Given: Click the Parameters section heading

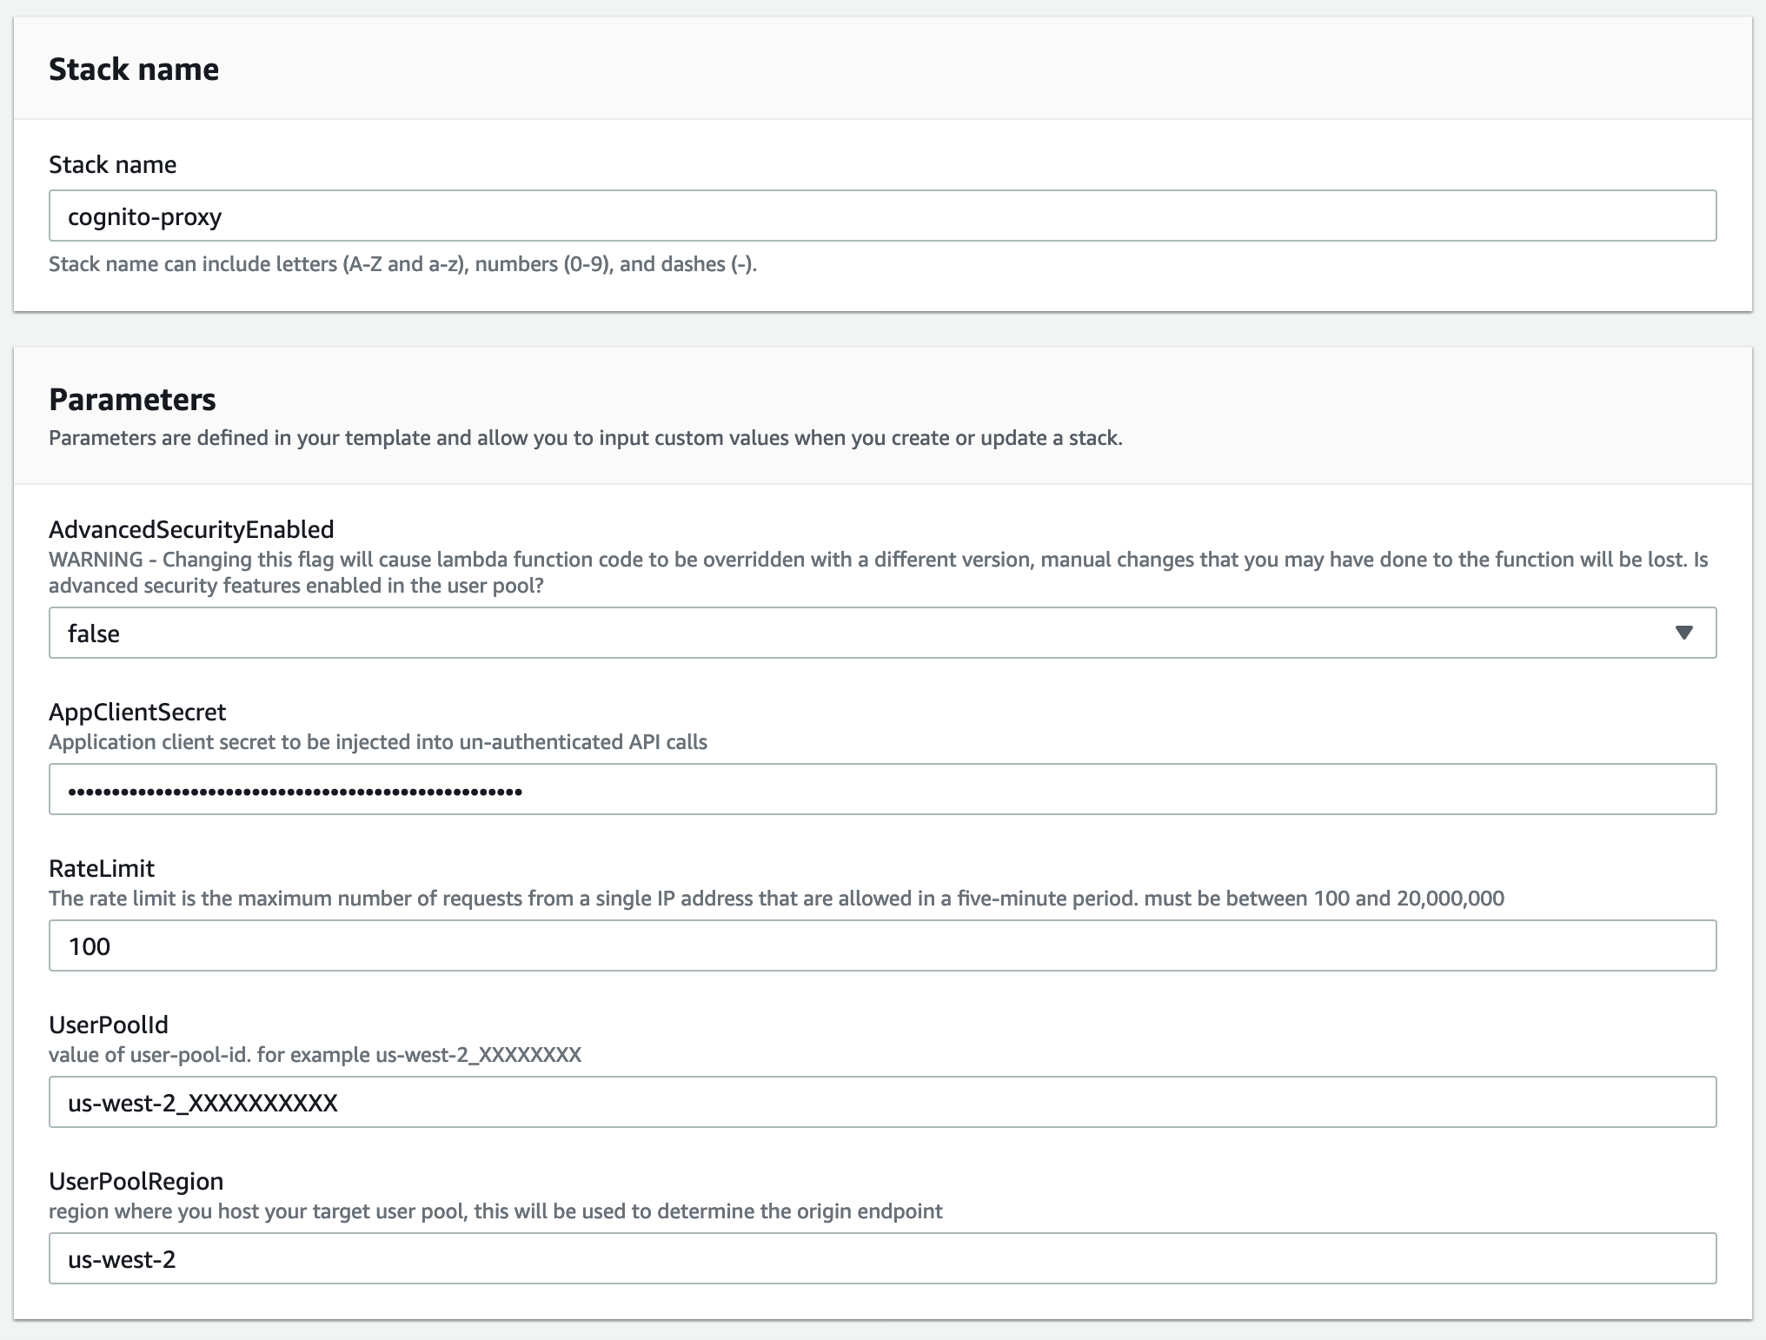Looking at the screenshot, I should click(x=132, y=400).
